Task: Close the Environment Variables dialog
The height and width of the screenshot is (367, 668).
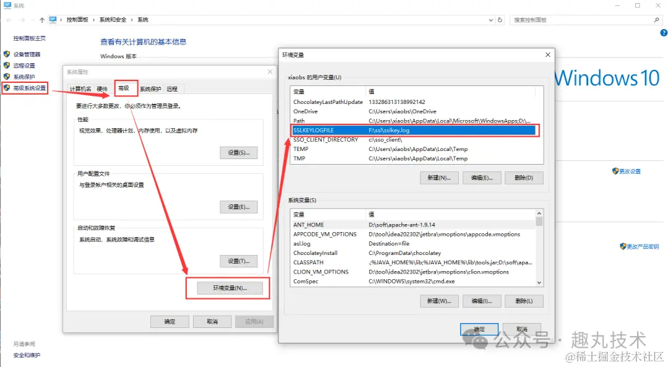Action: [548, 54]
